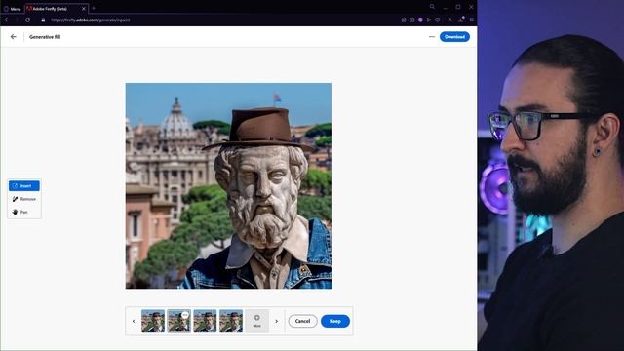Image resolution: width=624 pixels, height=351 pixels.
Task: Open the browser hamburger settings menu
Action: coord(472,19)
